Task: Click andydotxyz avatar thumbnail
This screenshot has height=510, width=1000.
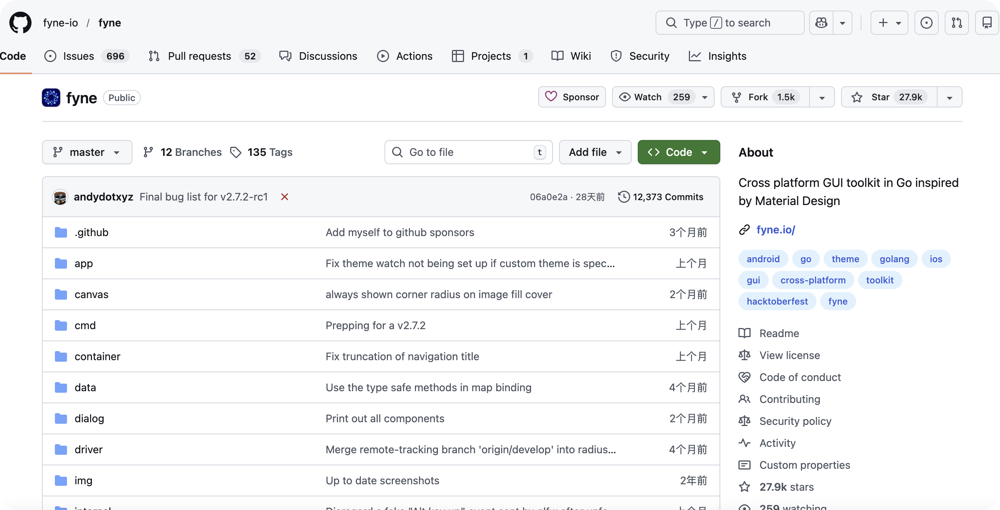Action: click(60, 197)
